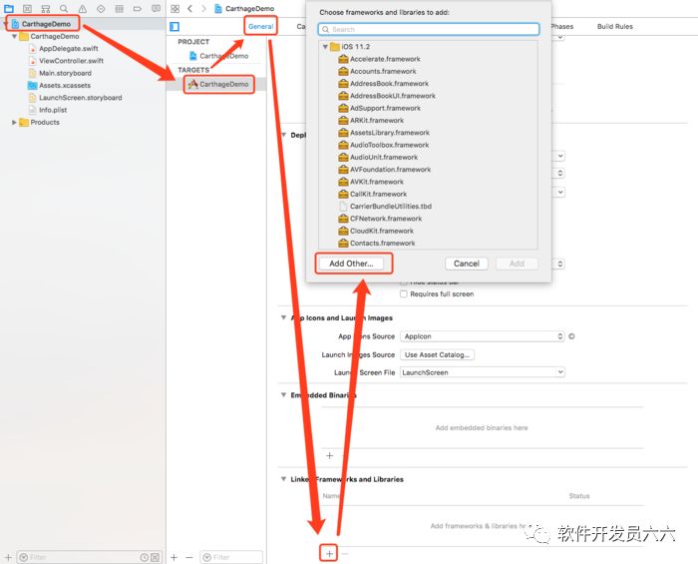Open the Debug navigator icon
The height and width of the screenshot is (564, 698).
119,8
